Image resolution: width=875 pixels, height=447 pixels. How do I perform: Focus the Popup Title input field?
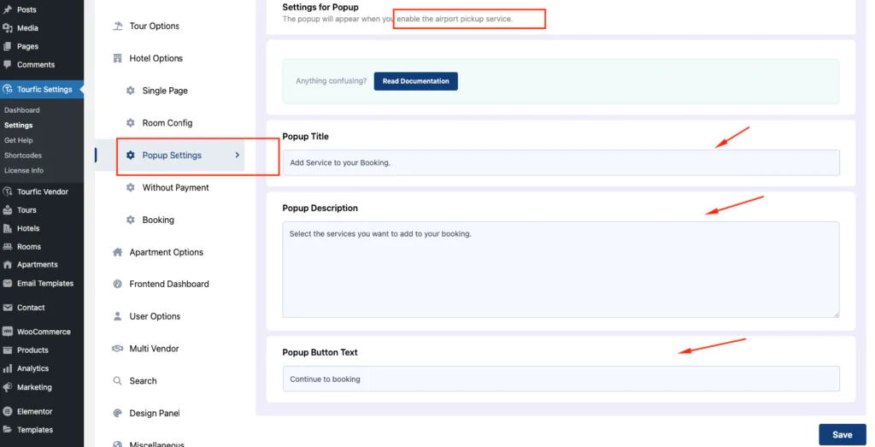(x=561, y=162)
